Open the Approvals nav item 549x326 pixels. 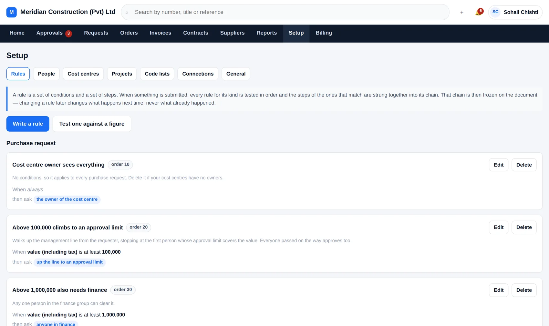tap(54, 33)
